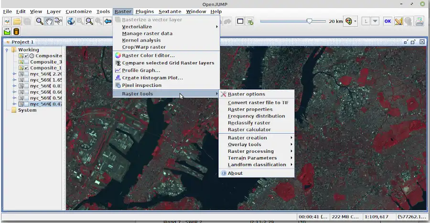Click the WFS envelope toolbar icon
430x223 pixels.
[7, 32]
